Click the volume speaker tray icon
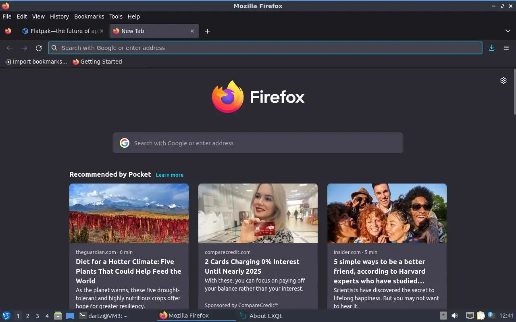Image resolution: width=516 pixels, height=322 pixels. [455, 316]
